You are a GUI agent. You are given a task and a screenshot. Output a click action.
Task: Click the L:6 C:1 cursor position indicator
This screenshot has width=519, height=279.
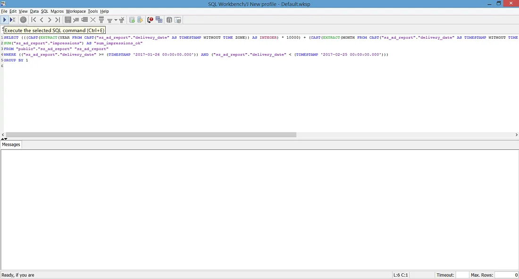click(x=401, y=275)
